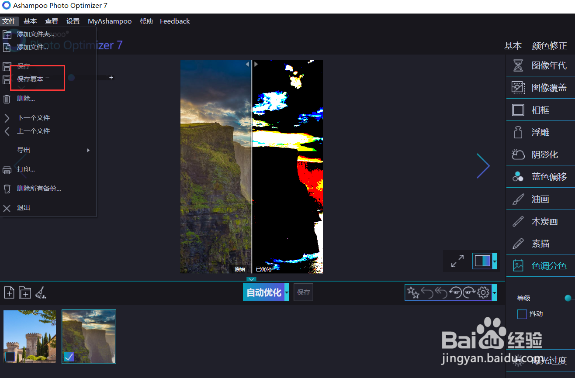Enable the 抖动 checkbox

[x=522, y=314]
